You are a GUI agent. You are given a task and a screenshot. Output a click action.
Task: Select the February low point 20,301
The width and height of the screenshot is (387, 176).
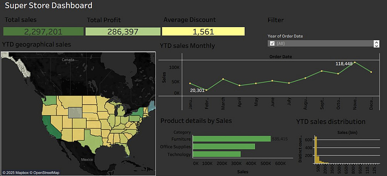click(x=207, y=91)
